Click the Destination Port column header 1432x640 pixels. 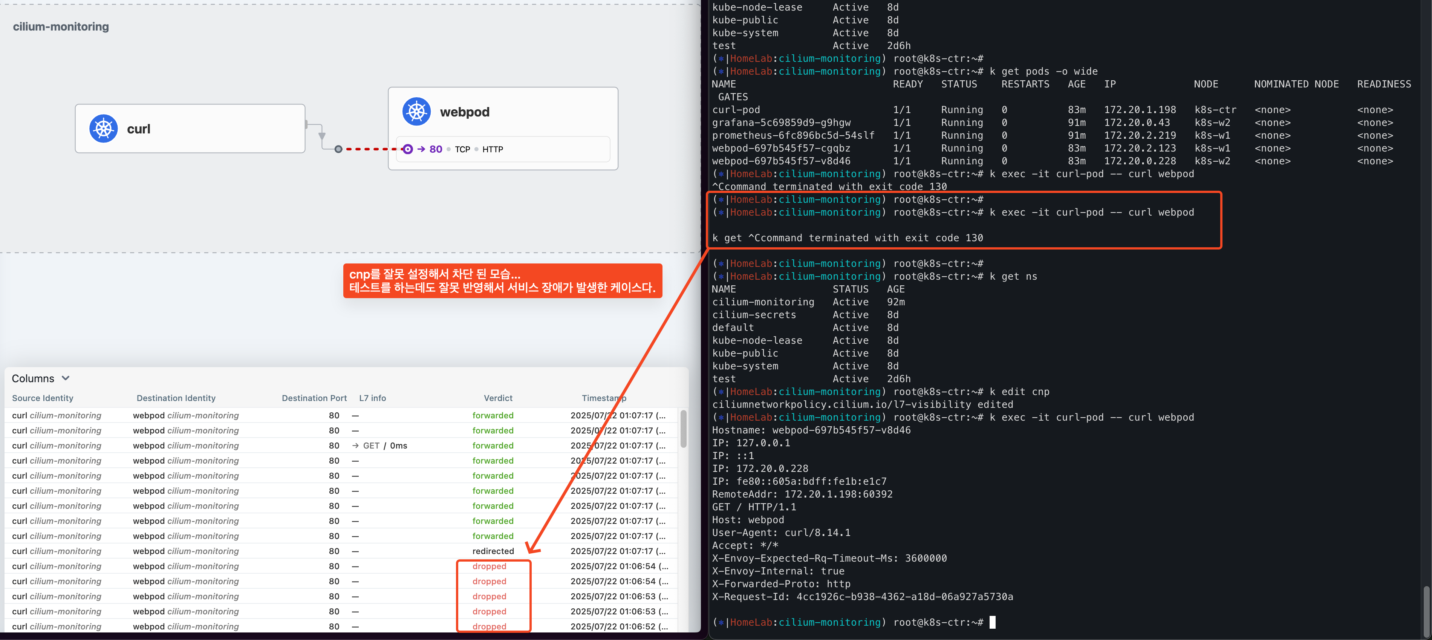314,398
